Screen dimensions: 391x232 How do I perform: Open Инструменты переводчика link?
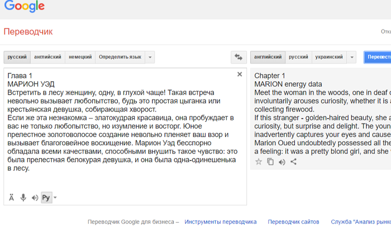tap(221, 222)
